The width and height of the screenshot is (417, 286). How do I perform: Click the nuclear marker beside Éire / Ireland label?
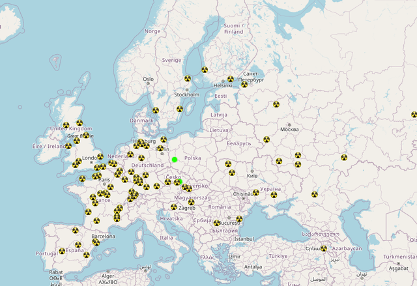pyautogui.click(x=68, y=146)
